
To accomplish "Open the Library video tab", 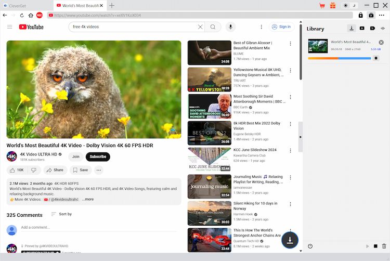I will tap(362, 28).
